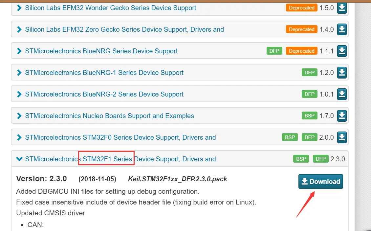Click BSP badge on Nucleo Boards row
Viewport: 371px width, 231px height.
(310, 116)
